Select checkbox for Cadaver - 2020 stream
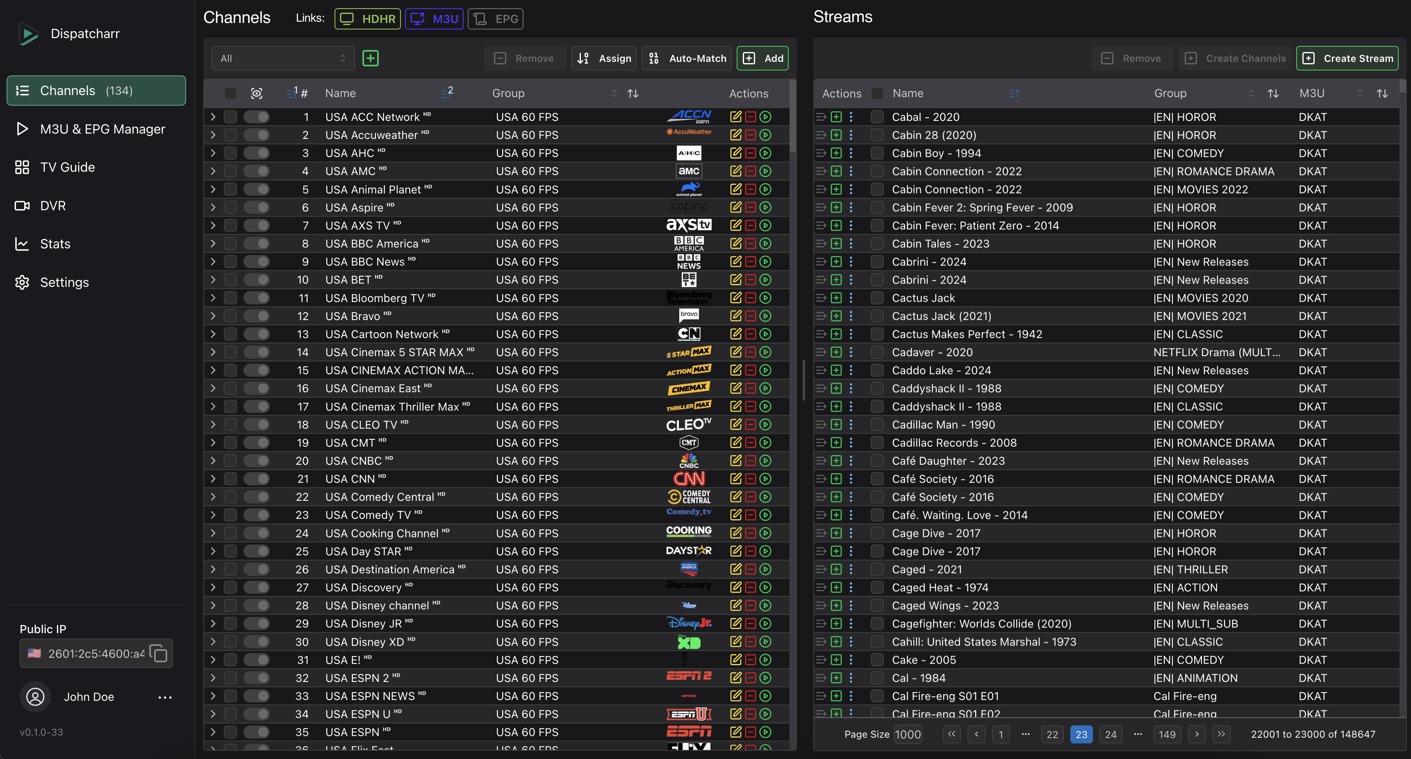The width and height of the screenshot is (1411, 759). 877,352
